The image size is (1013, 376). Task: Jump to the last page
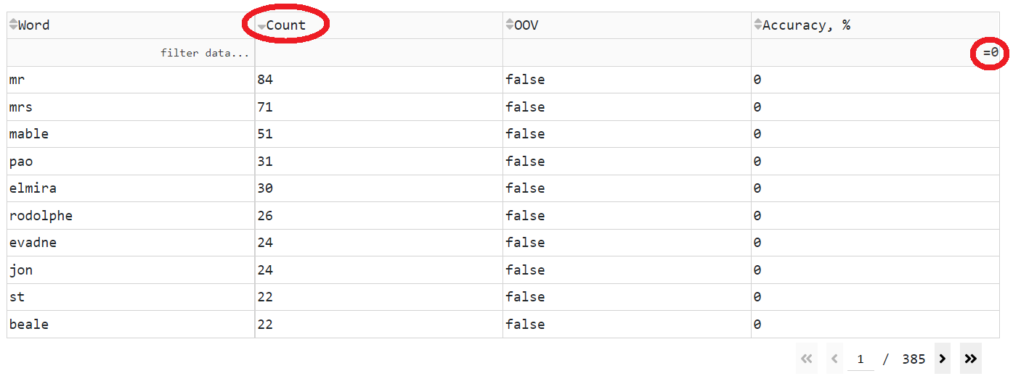(970, 359)
